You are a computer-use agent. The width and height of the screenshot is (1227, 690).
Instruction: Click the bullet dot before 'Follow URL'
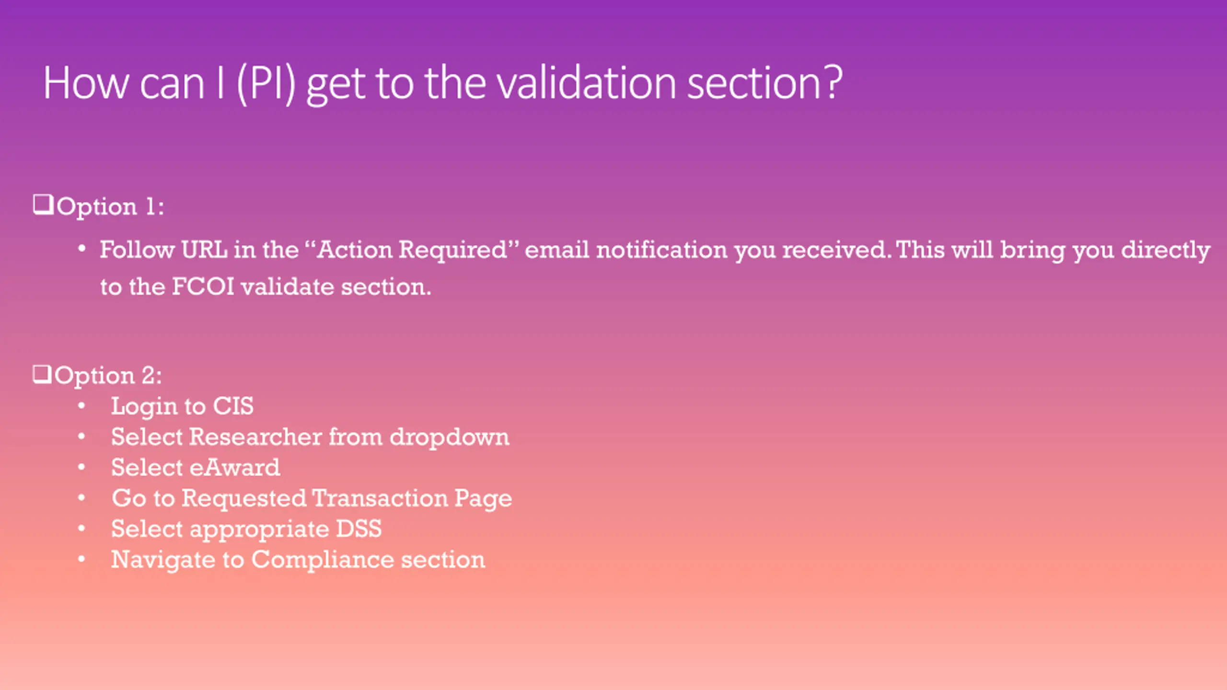tap(81, 249)
